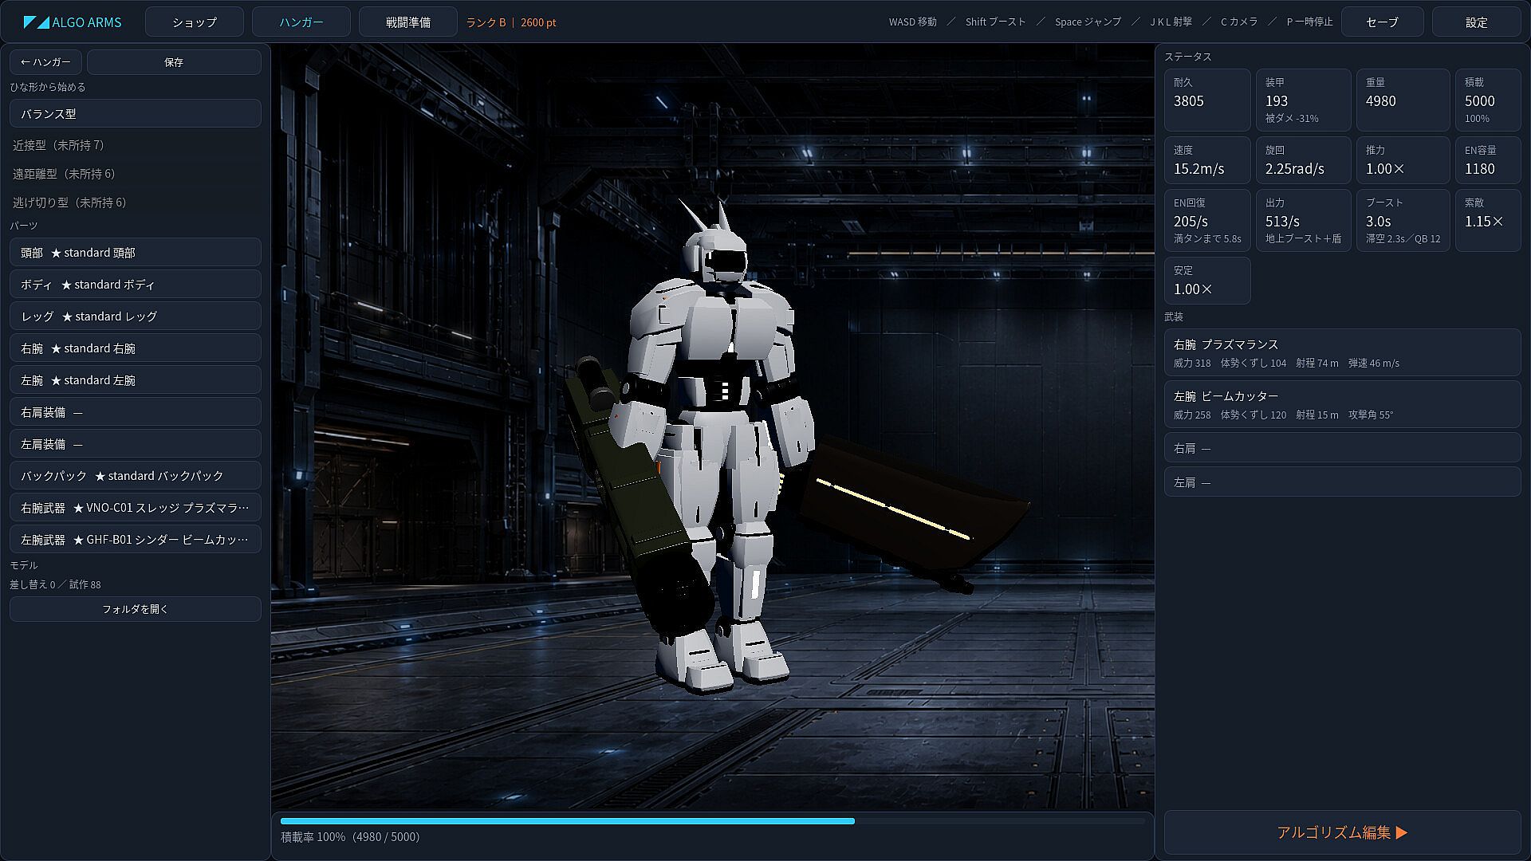Click the フォルダを開く button

pos(136,609)
